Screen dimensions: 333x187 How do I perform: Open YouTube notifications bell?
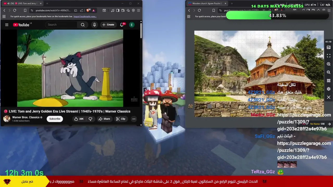pos(122,25)
